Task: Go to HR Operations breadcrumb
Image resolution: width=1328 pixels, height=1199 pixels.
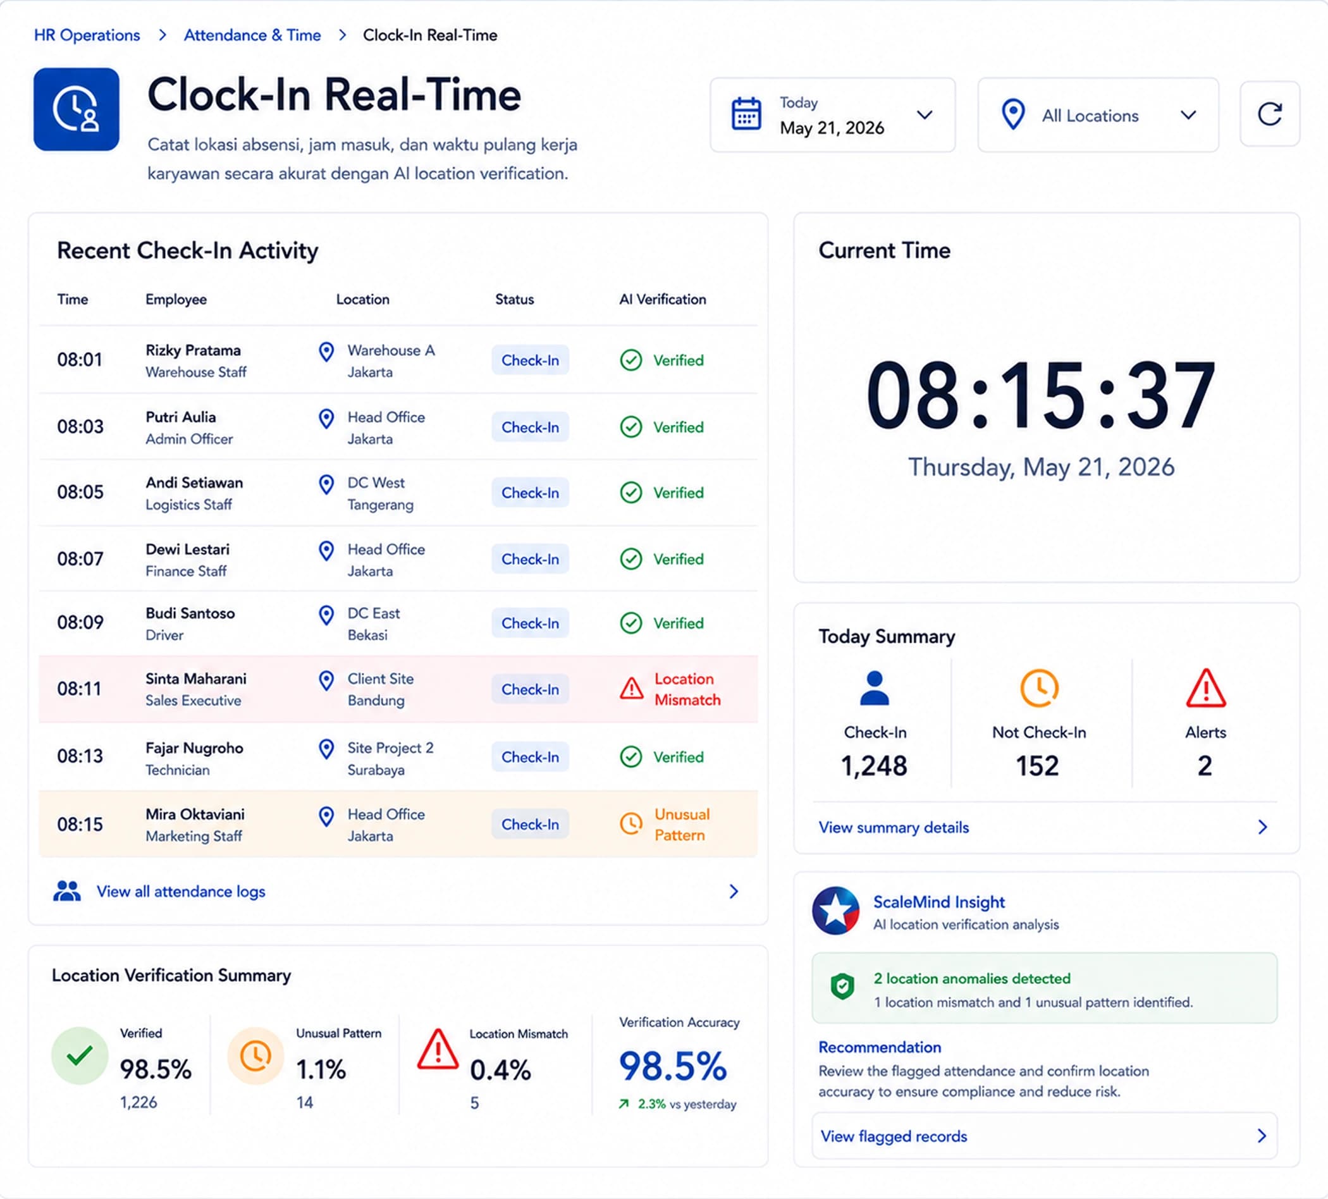Action: (87, 35)
